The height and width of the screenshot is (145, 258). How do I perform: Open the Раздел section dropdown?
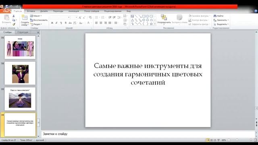click(36, 24)
